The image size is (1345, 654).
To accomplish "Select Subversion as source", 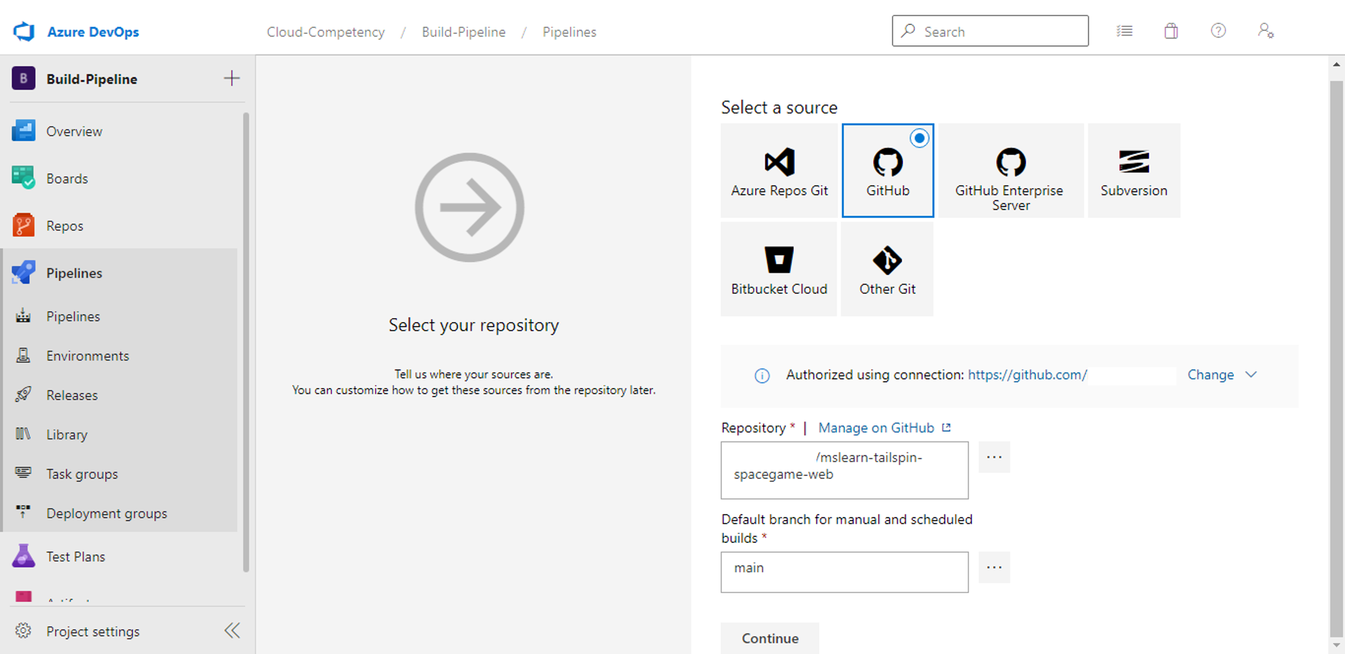I will [1134, 170].
